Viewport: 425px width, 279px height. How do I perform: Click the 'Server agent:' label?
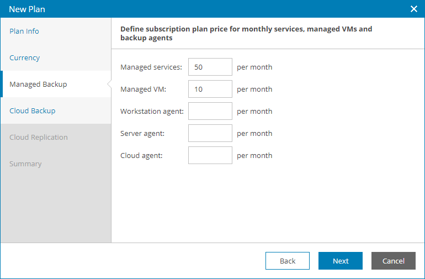(142, 134)
